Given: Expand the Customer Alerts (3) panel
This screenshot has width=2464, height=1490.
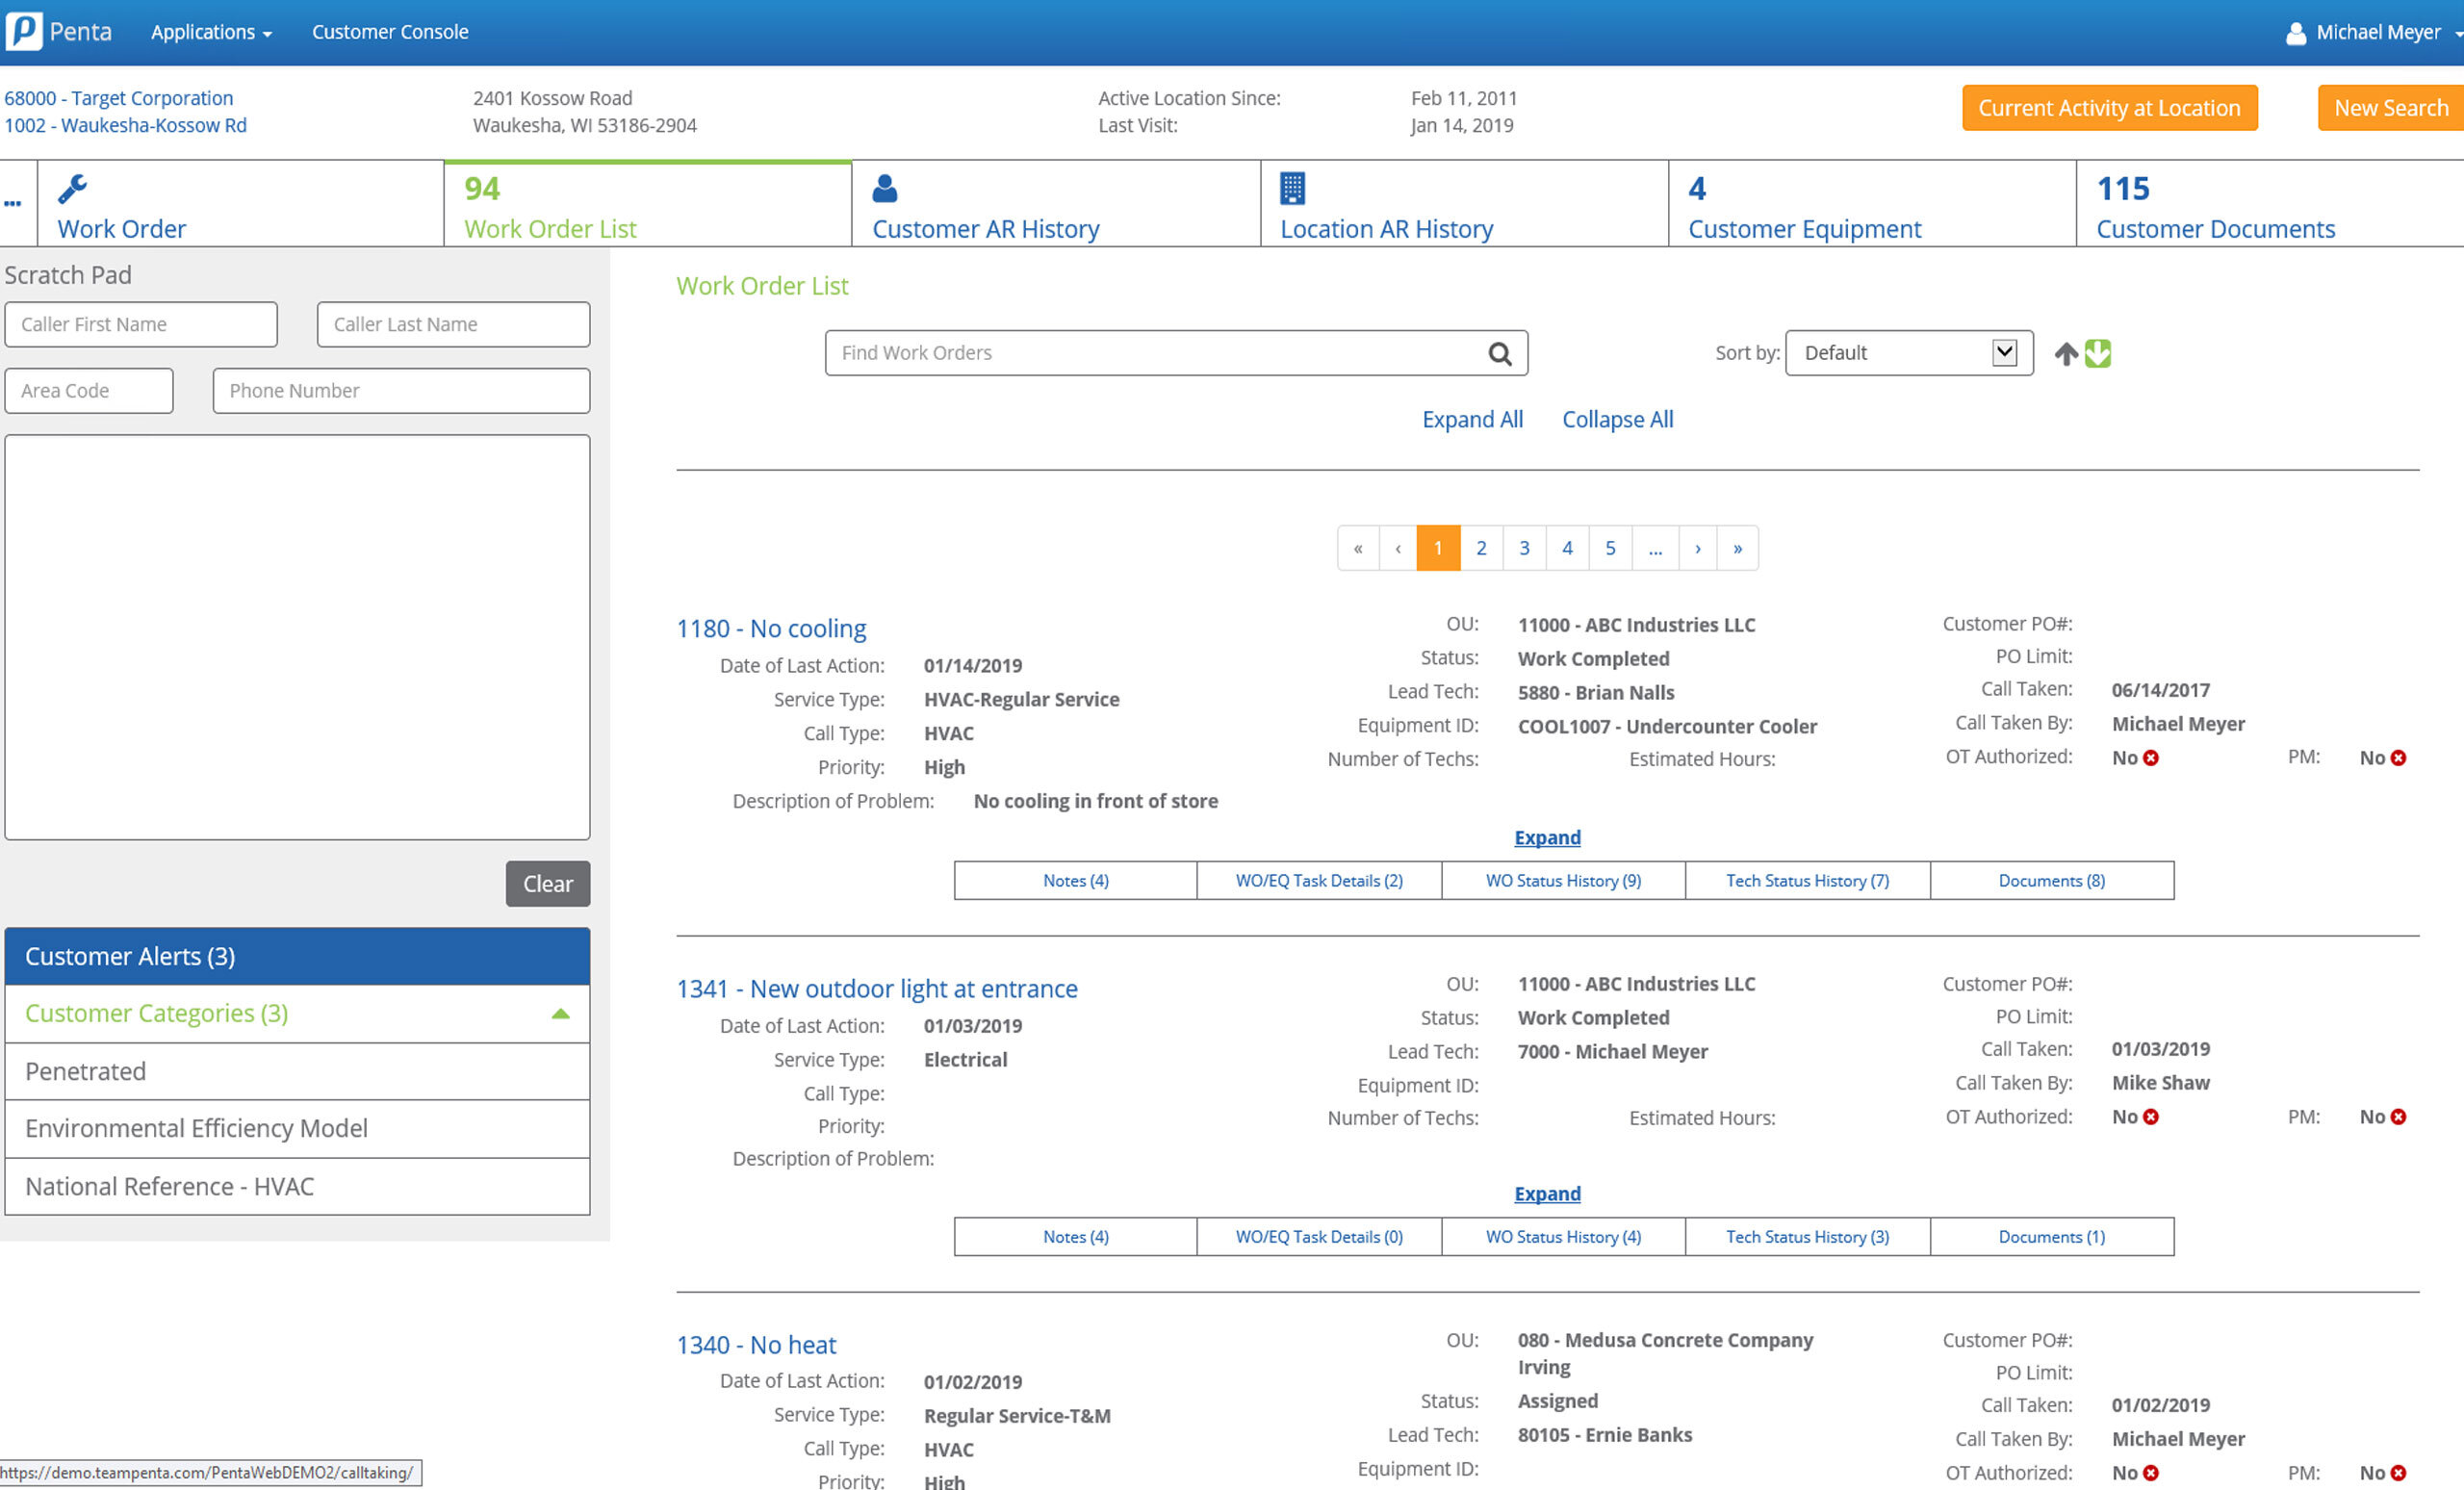Looking at the screenshot, I should point(297,956).
